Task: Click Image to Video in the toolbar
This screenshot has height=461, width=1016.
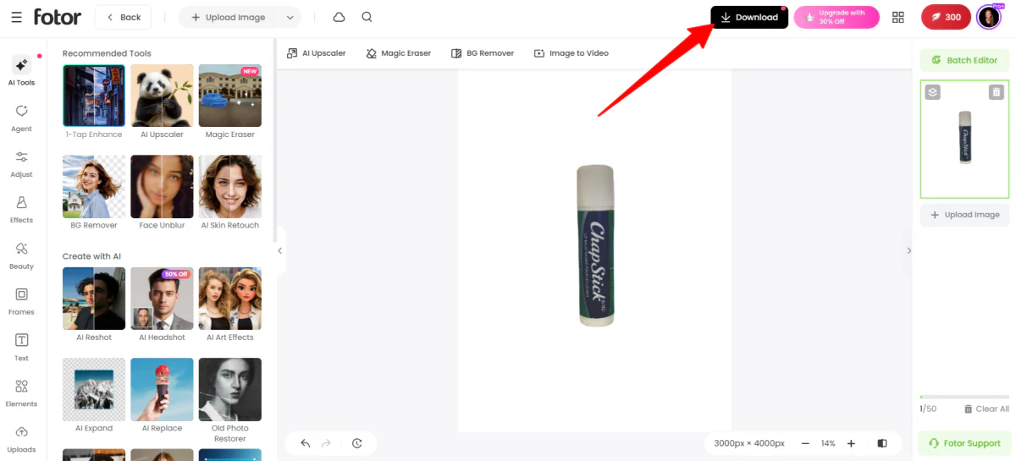Action: (571, 53)
